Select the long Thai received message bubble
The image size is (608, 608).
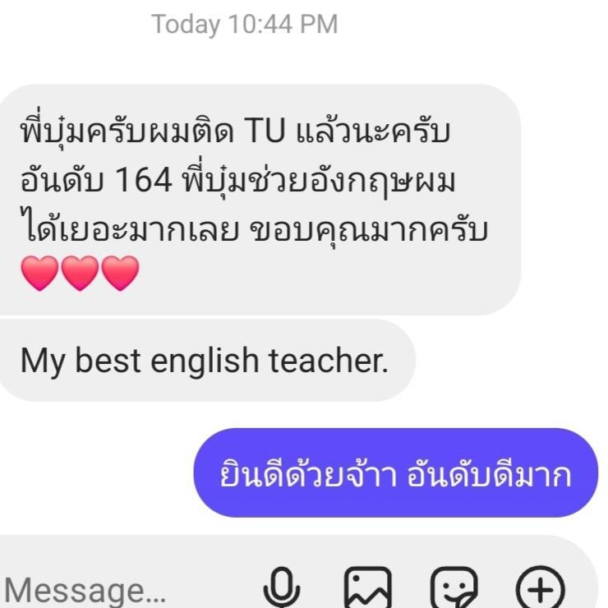pyautogui.click(x=260, y=200)
